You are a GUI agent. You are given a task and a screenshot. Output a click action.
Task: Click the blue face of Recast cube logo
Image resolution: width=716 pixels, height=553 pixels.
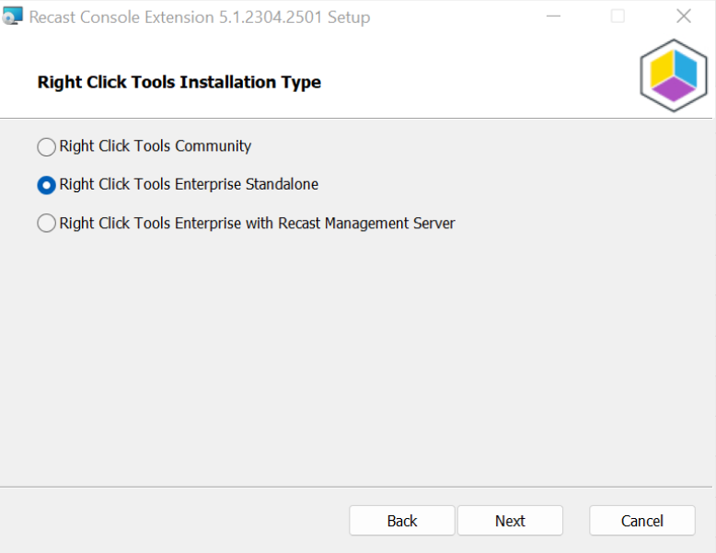point(686,70)
